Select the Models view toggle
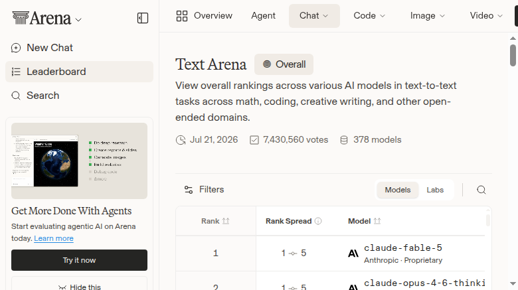Image resolution: width=518 pixels, height=290 pixels. point(398,190)
